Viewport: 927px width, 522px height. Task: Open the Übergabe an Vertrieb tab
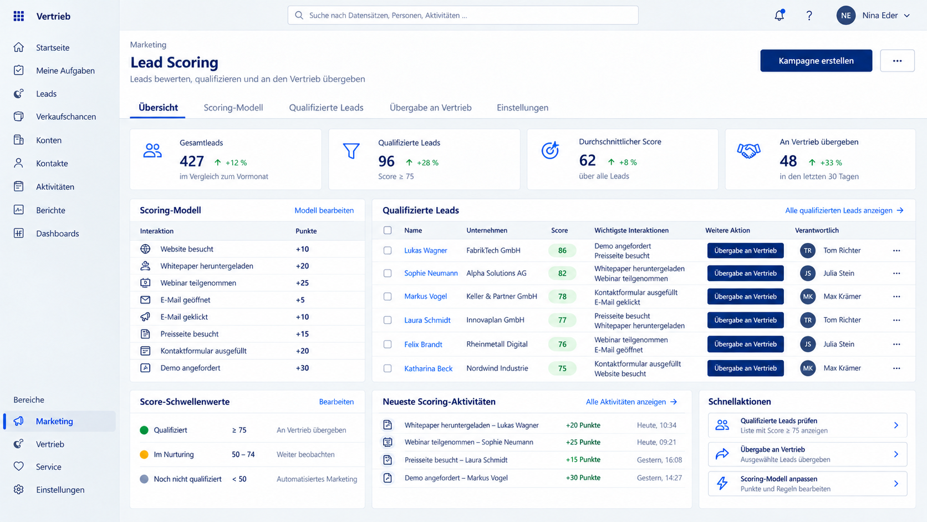pos(430,108)
